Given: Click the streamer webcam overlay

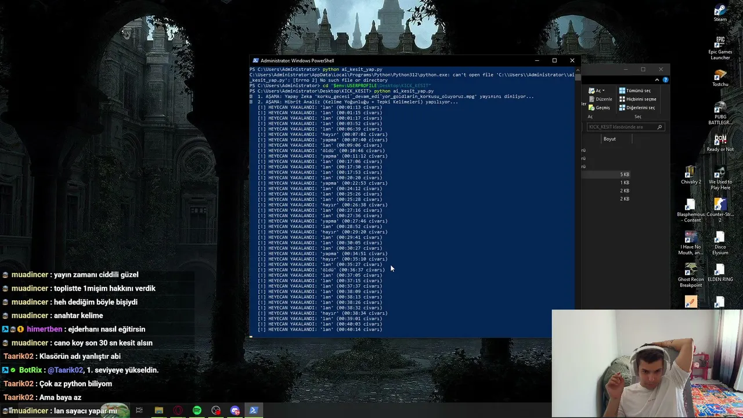Looking at the screenshot, I should pyautogui.click(x=647, y=363).
